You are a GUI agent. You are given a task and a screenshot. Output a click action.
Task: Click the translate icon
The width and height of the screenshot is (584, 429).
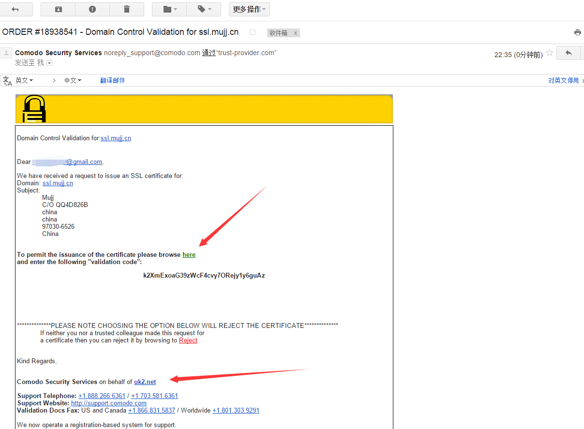point(7,81)
